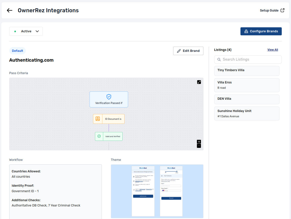Click the Configure Brands button
The width and height of the screenshot is (291, 219).
pyautogui.click(x=261, y=31)
